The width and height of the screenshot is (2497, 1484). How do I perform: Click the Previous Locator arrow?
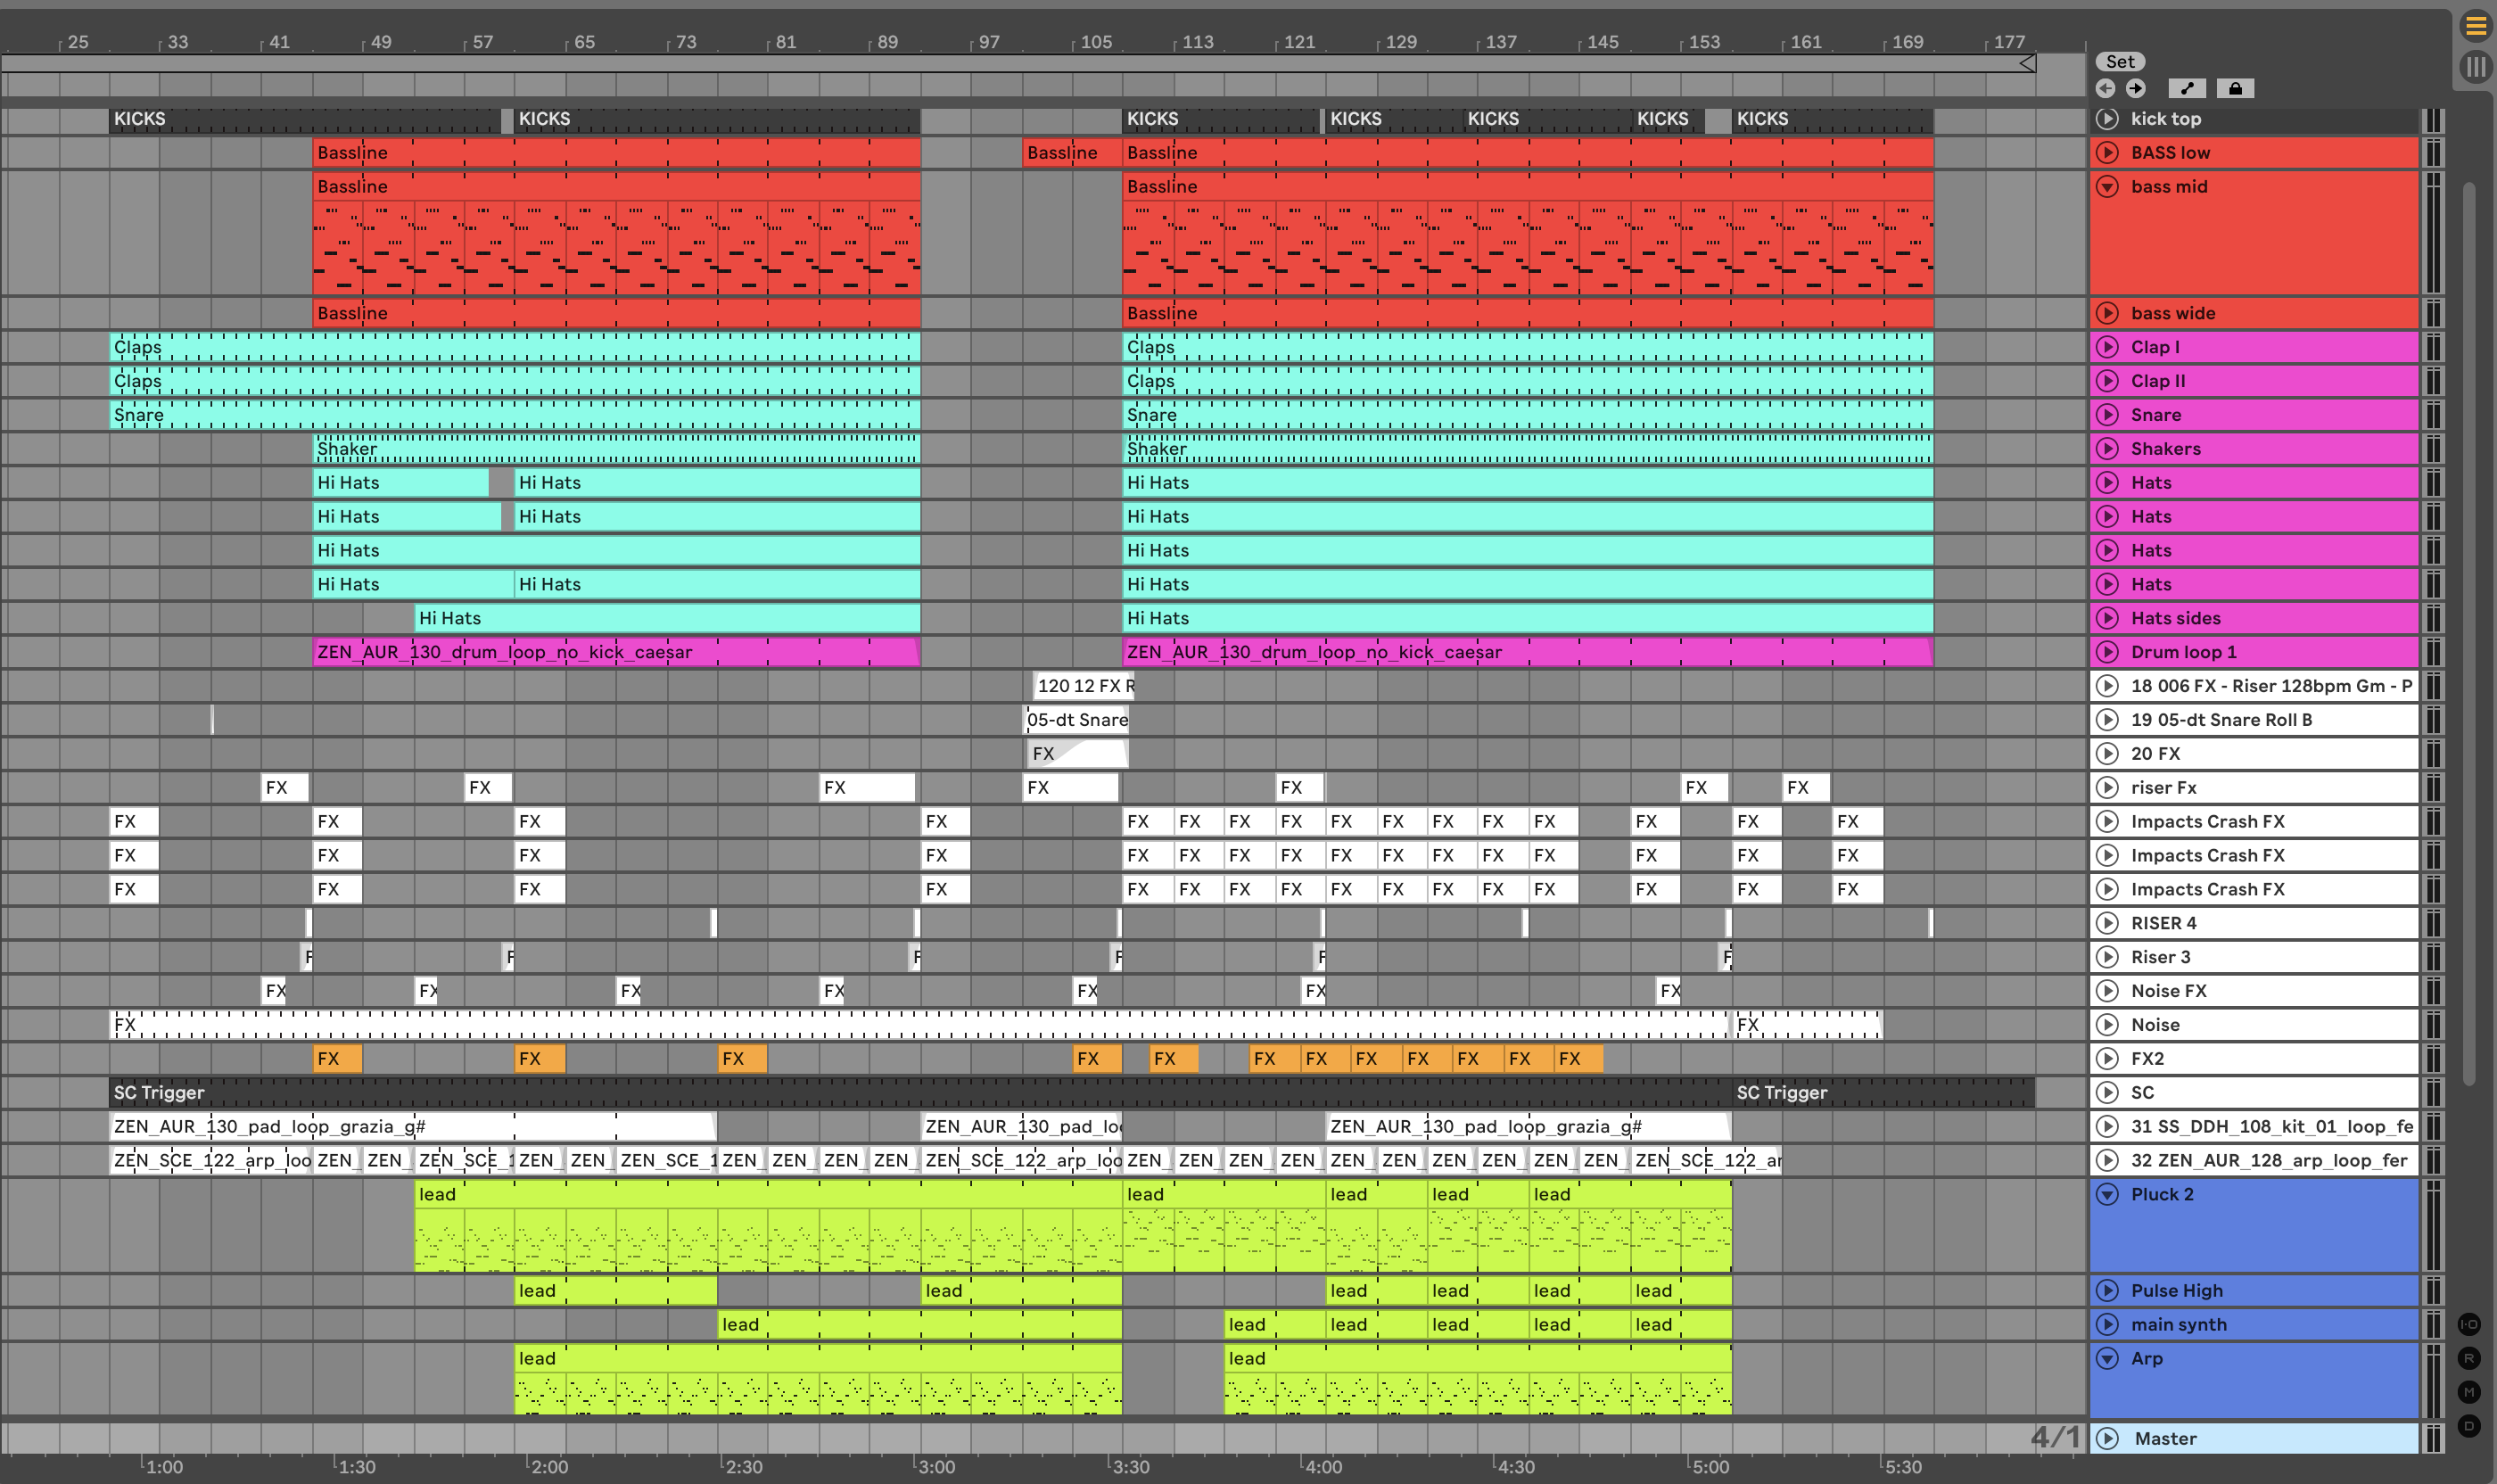2105,88
